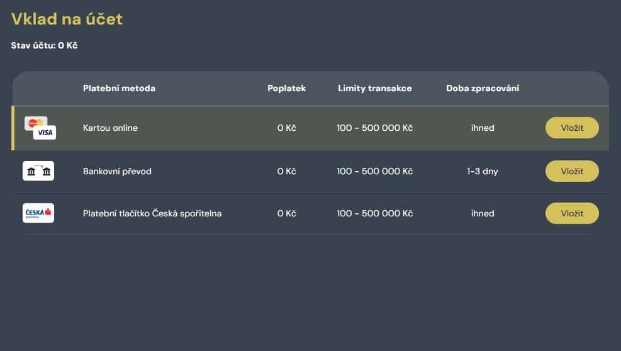Click ihned processing time in Česká spořitelna row
621x351 pixels.
click(483, 213)
